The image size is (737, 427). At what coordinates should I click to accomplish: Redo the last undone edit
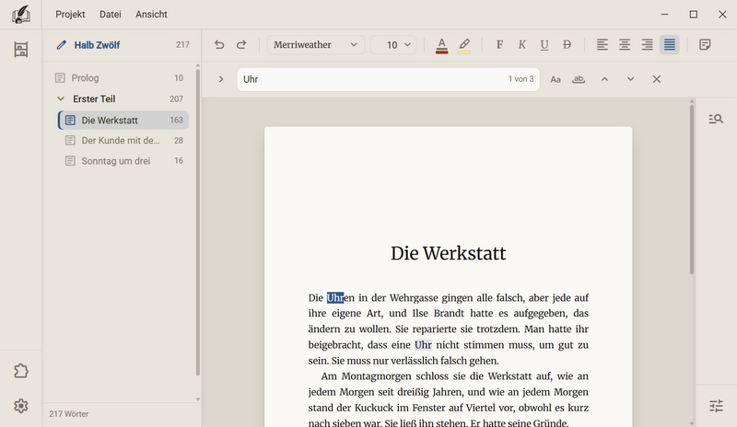(x=241, y=44)
